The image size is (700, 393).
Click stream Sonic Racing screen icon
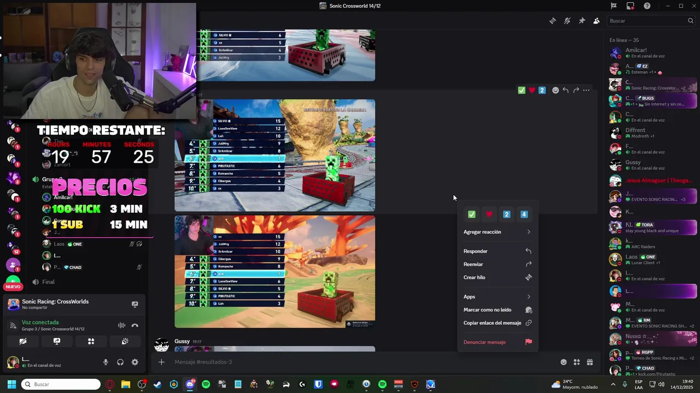coord(135,304)
